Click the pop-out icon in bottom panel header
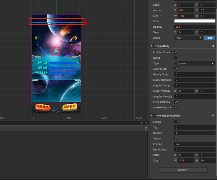 142,123
